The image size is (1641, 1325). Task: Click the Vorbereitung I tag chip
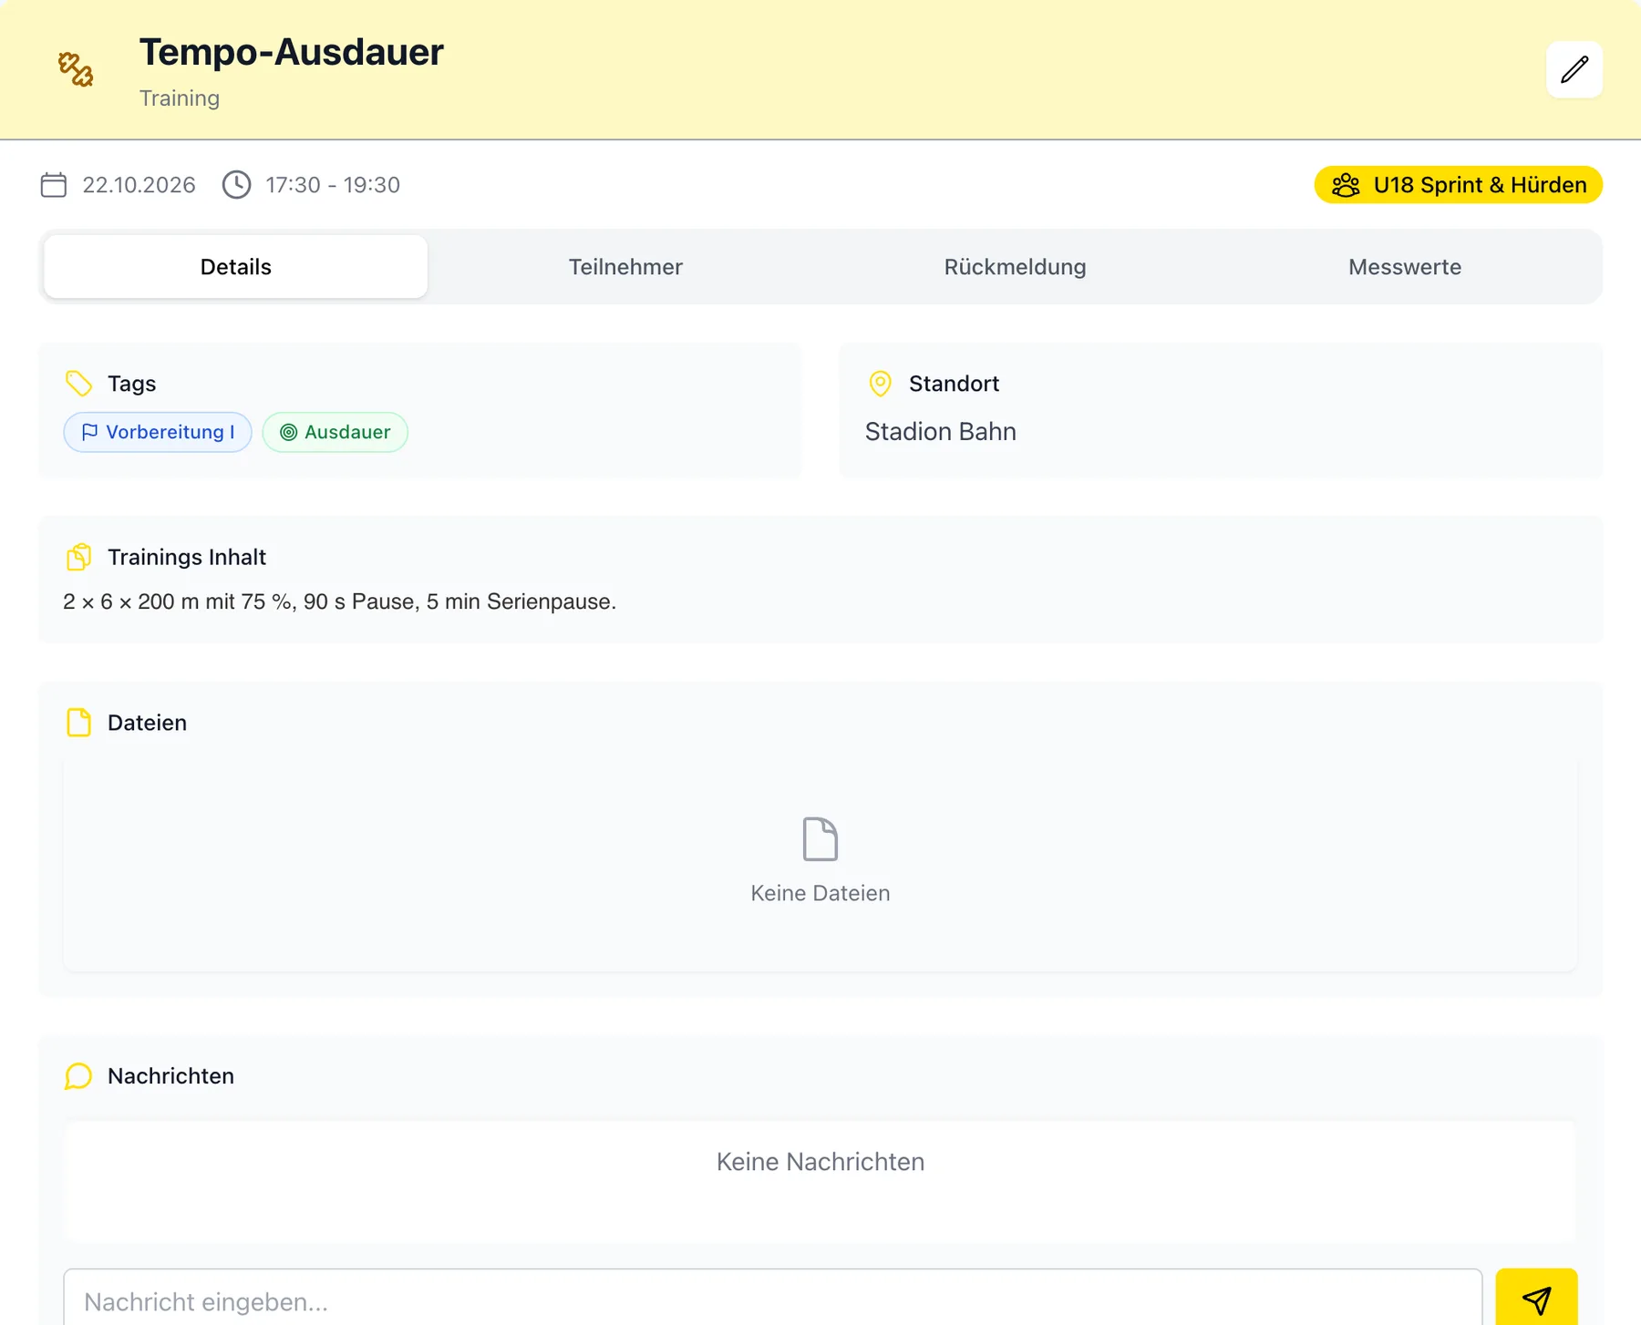(158, 432)
